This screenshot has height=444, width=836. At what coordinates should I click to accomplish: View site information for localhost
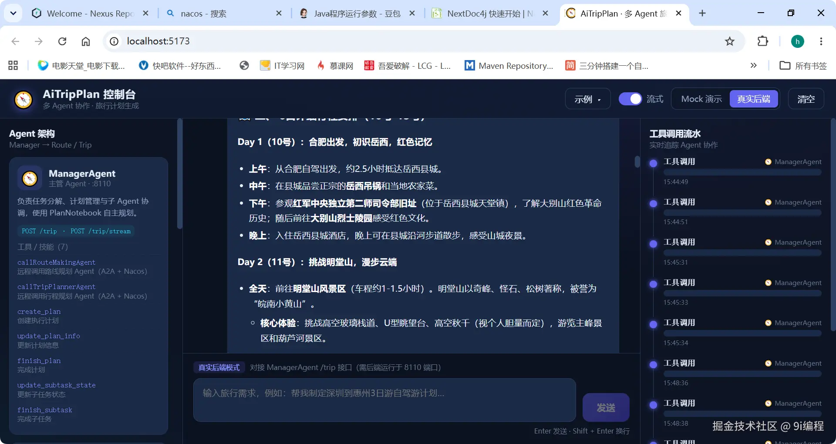tap(114, 41)
